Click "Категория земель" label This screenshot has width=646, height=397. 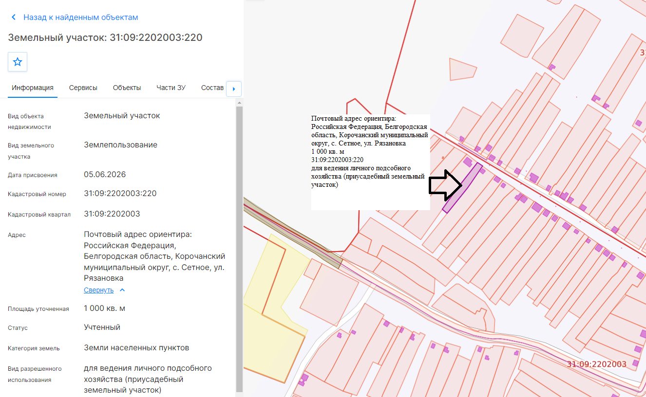click(x=34, y=348)
